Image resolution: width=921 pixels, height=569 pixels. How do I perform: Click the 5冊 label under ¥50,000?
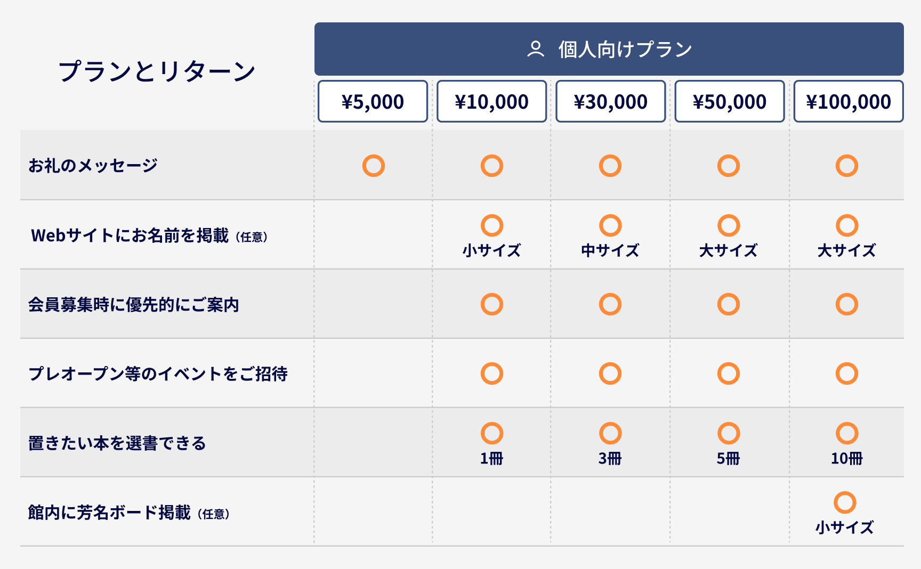pyautogui.click(x=728, y=458)
